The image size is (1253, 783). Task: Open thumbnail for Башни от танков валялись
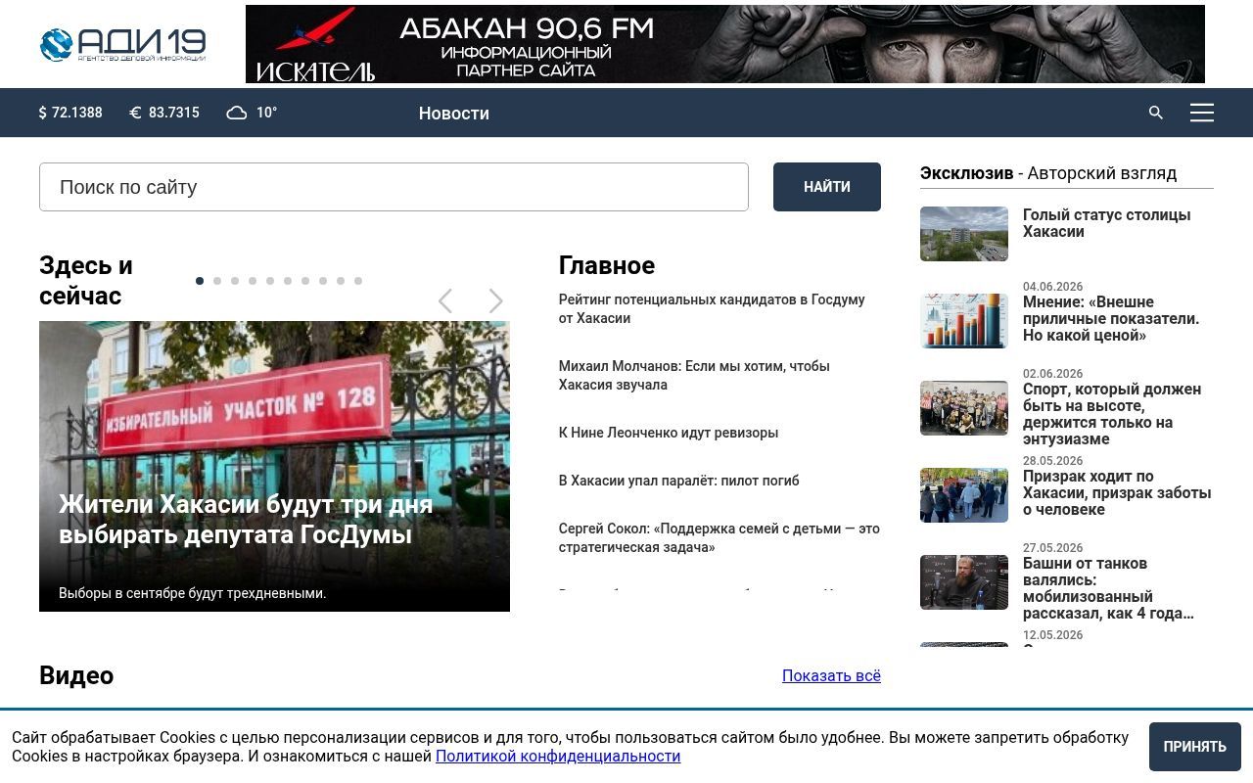(x=964, y=582)
